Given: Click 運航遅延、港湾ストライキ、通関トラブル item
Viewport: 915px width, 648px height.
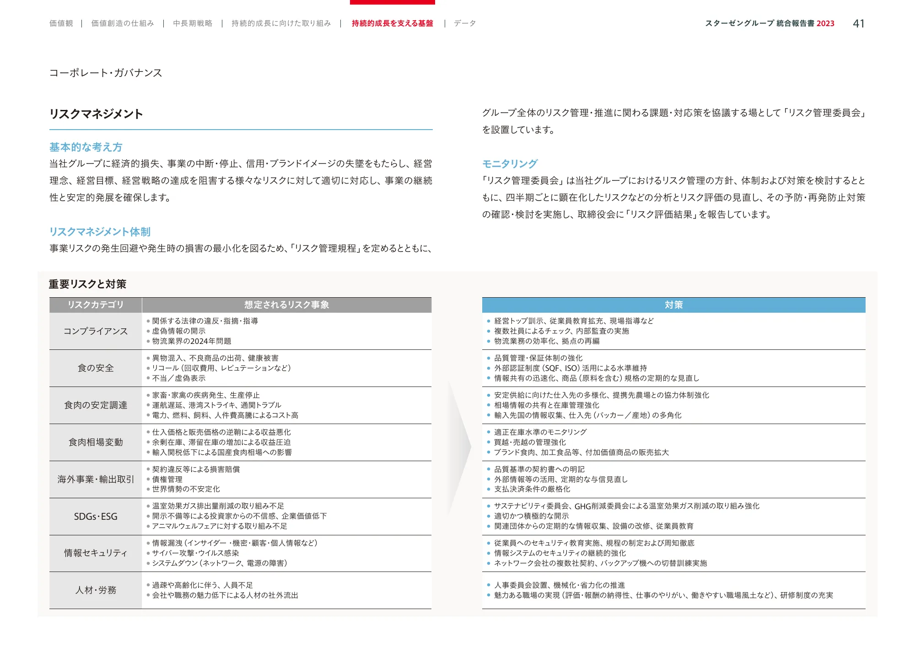Looking at the screenshot, I should [x=217, y=405].
